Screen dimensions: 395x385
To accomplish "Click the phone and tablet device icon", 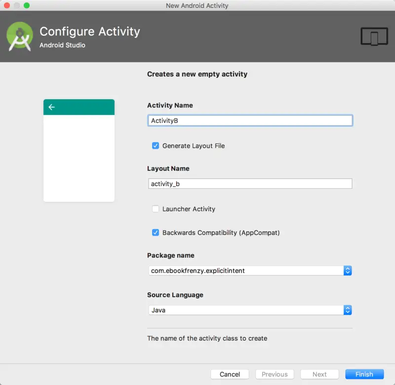I will [x=374, y=37].
